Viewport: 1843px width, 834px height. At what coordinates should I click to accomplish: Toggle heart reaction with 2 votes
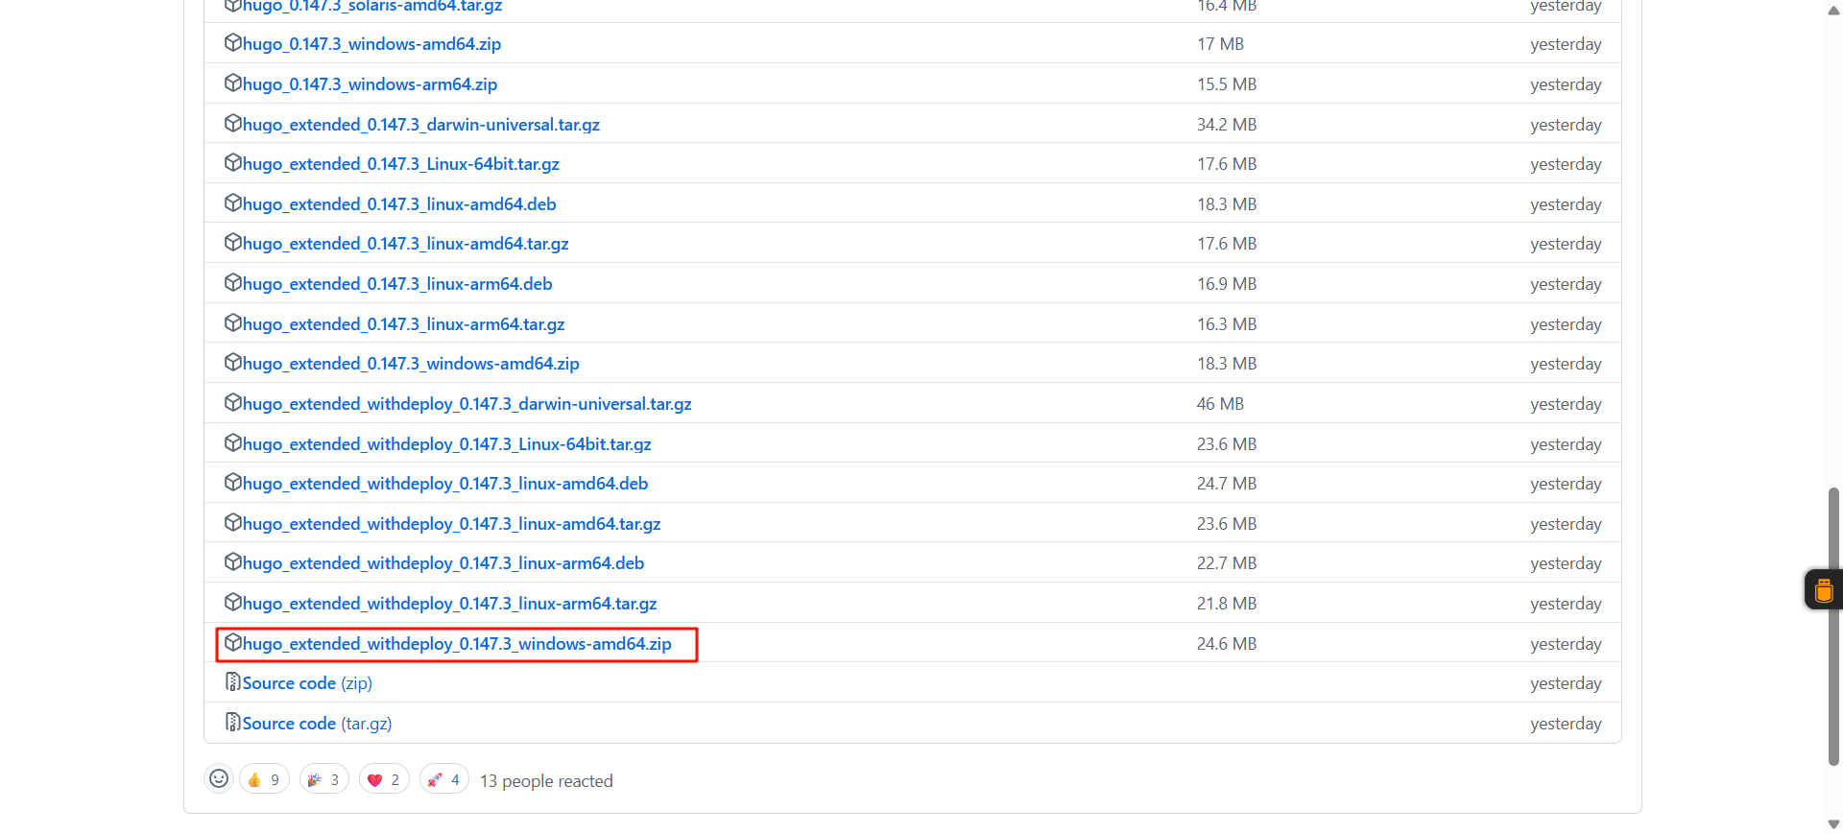[x=384, y=780]
